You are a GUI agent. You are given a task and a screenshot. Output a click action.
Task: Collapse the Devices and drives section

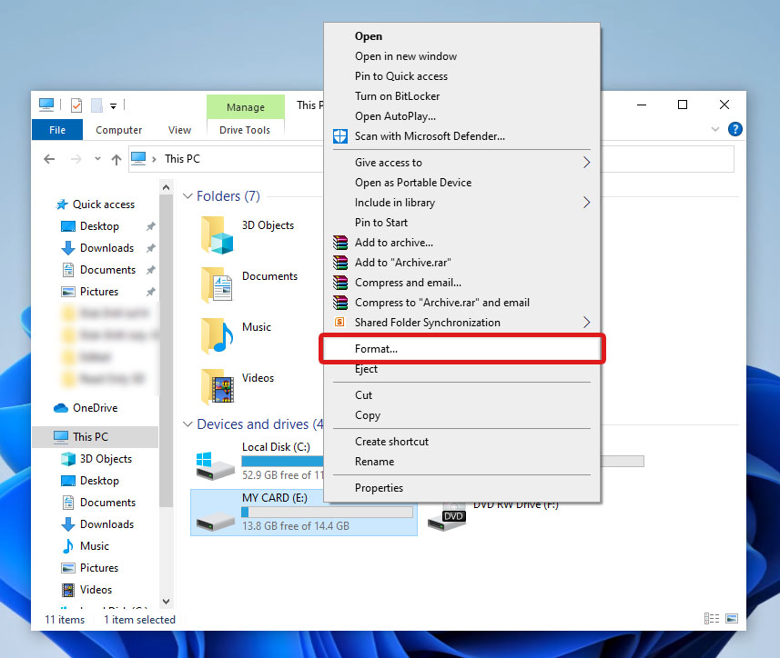[x=187, y=424]
